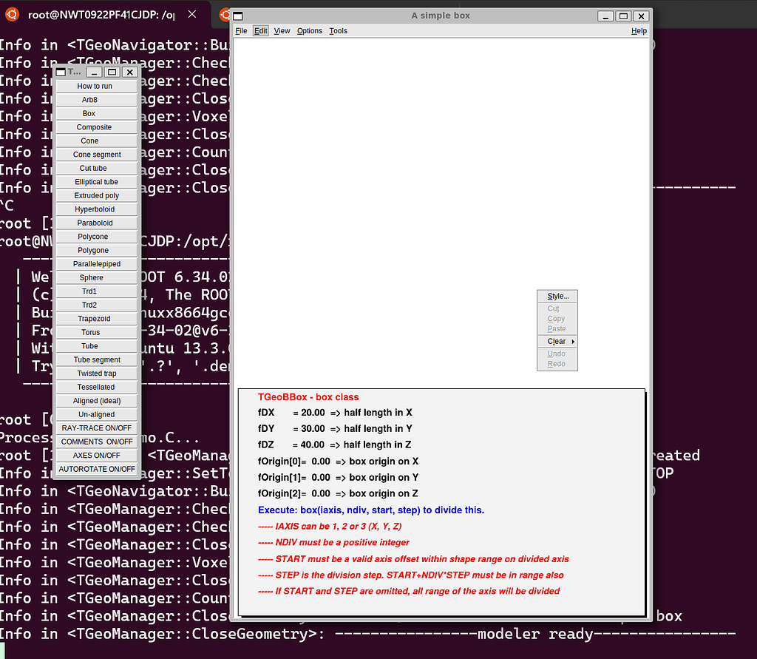Toggle COMMENTS ON/OFF
757x659 pixels.
95,442
